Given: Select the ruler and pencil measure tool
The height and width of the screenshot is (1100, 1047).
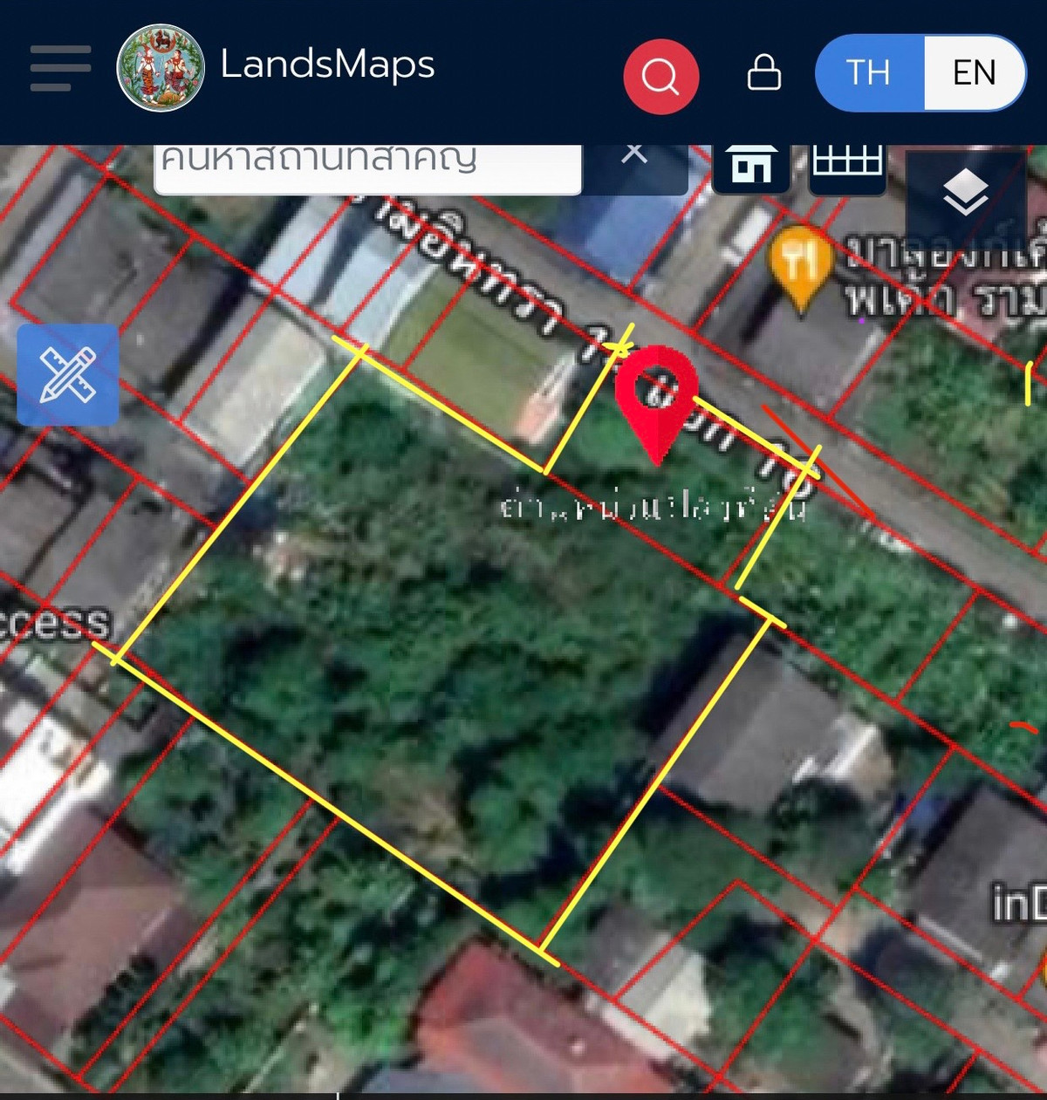Looking at the screenshot, I should [68, 375].
